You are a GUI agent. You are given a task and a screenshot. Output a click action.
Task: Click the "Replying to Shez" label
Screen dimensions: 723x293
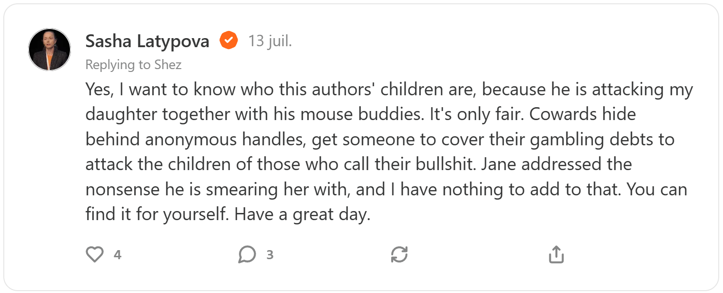pyautogui.click(x=133, y=65)
